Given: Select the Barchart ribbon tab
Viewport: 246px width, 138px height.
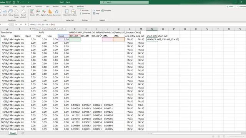Looking at the screenshot, I should click(80, 7).
